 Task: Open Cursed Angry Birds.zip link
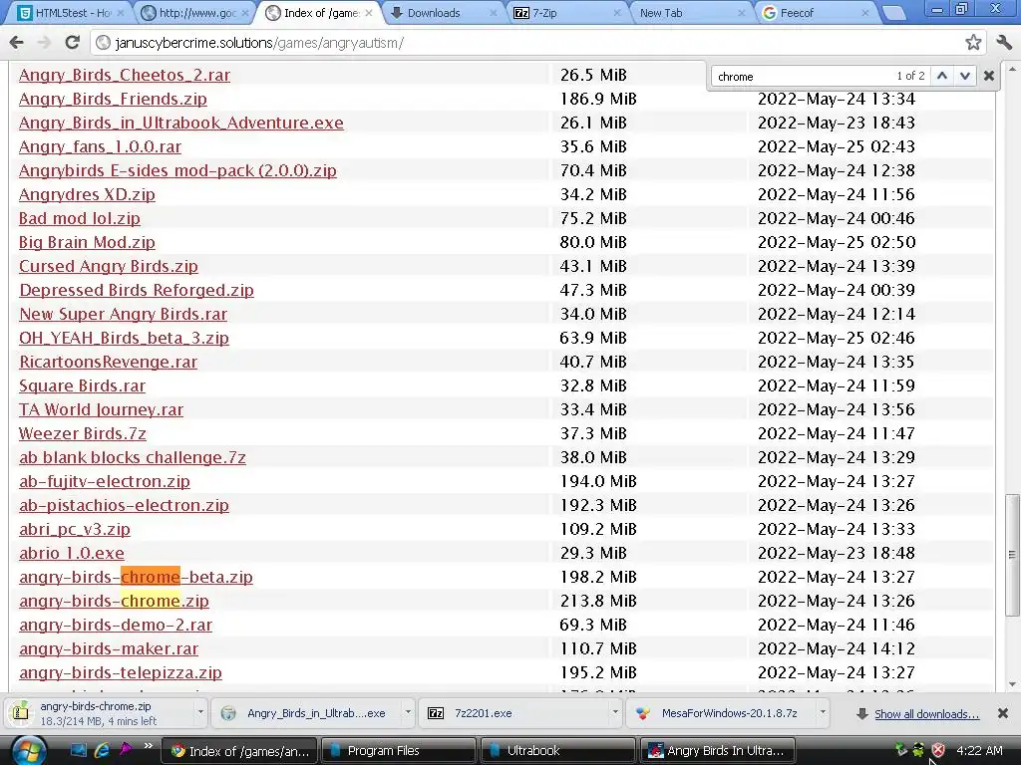coord(108,267)
